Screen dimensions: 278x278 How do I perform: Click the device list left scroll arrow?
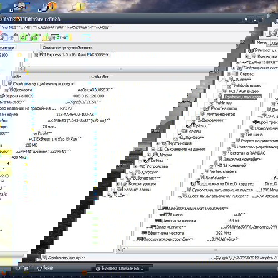21,69
